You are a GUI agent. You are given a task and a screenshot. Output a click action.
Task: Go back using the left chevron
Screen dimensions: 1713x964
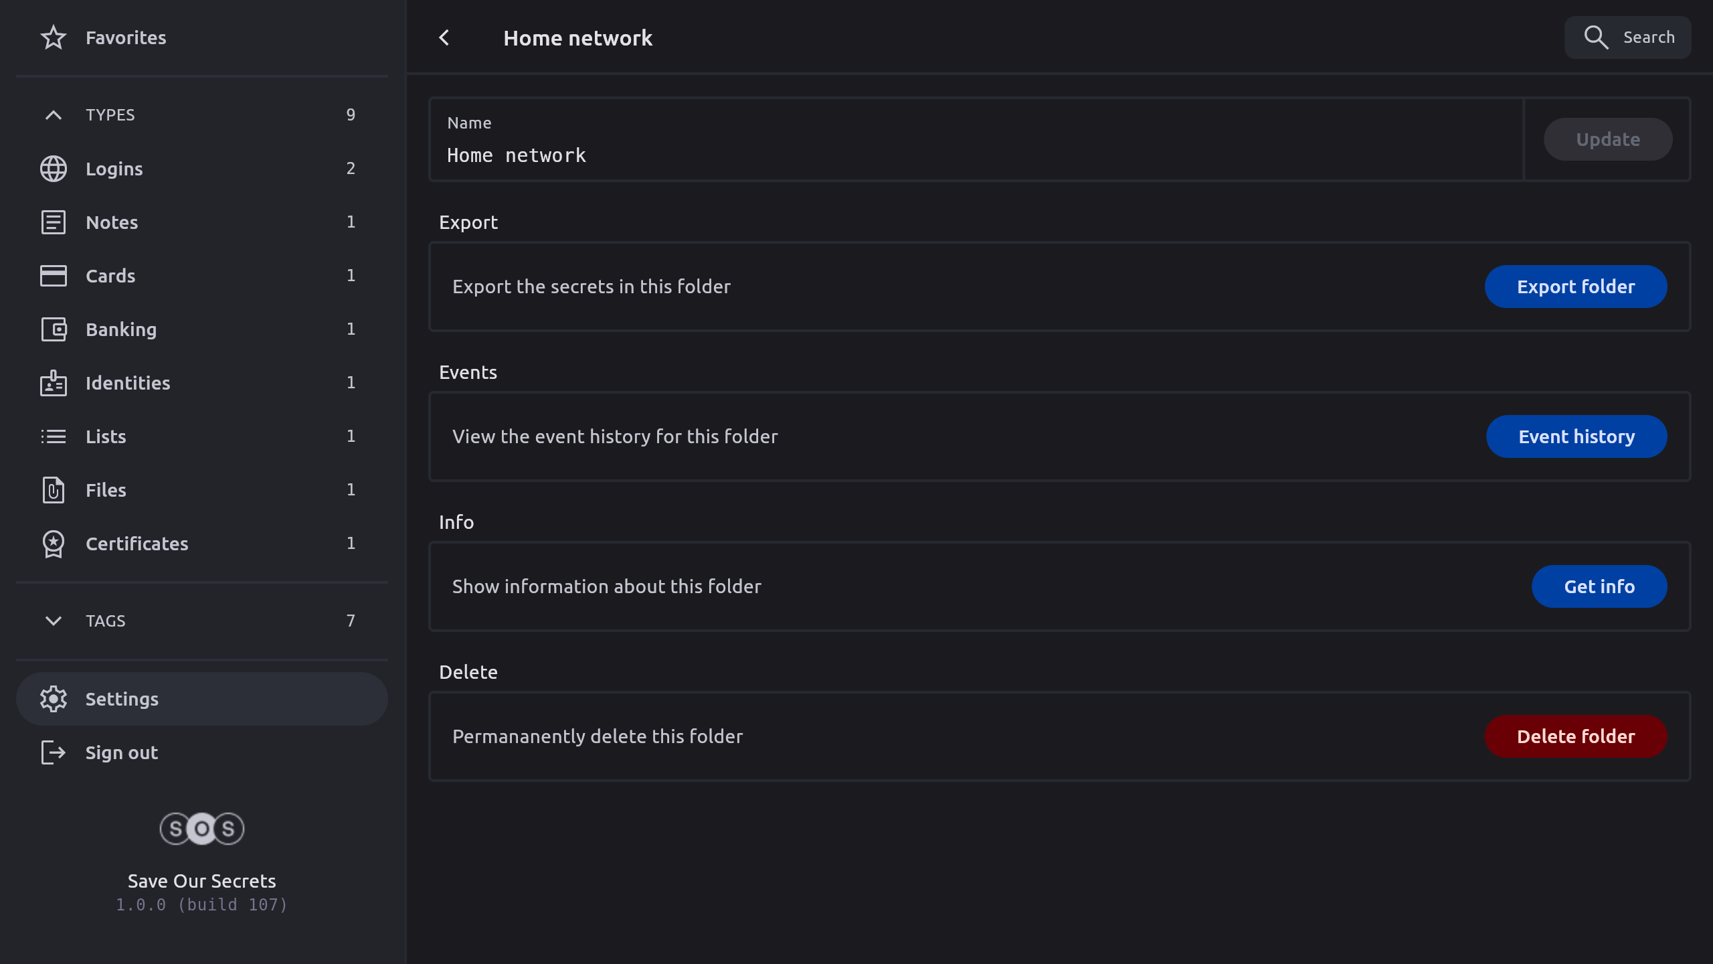coord(444,37)
